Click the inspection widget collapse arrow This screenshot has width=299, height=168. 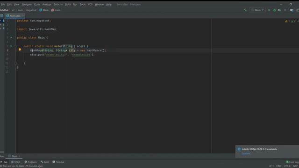pos(298,21)
